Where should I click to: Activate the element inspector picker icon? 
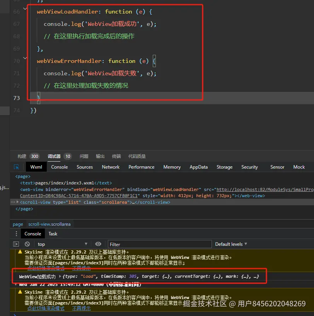(x=17, y=167)
